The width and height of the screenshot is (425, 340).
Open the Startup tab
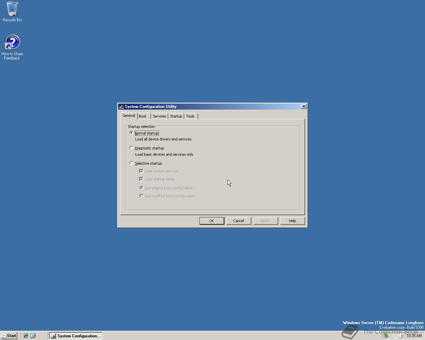click(x=176, y=116)
